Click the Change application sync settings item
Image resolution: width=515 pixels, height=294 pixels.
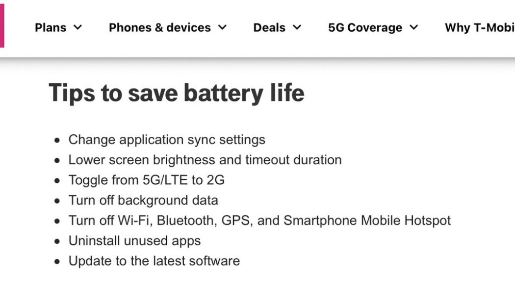[x=167, y=140]
